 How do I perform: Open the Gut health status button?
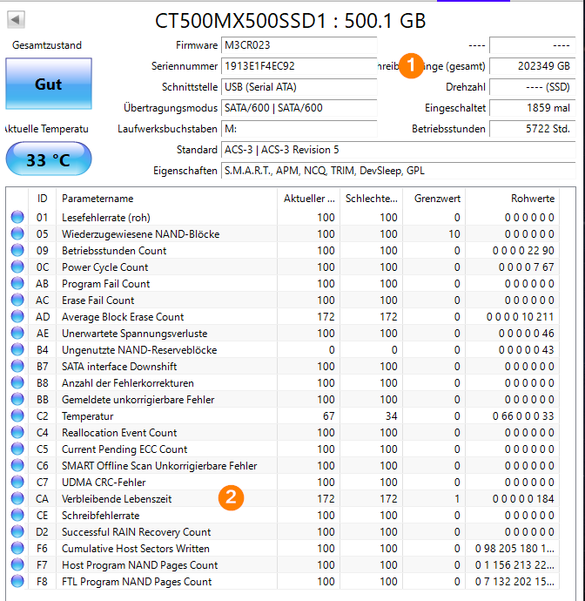[49, 84]
